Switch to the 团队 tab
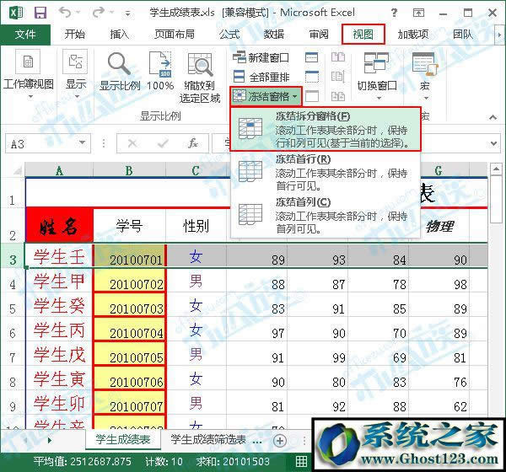The width and height of the screenshot is (506, 472). pos(463,34)
